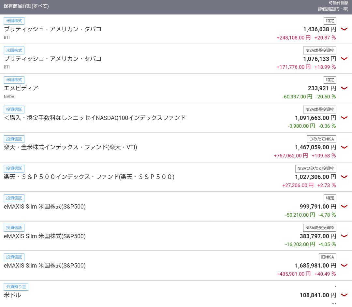Viewport: 352px width, 307px height.
Task: Click the 時価評価額 column header
Action: pyautogui.click(x=338, y=3)
